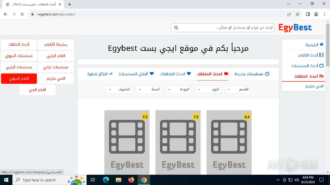Open the middle poster rated 7.5
This screenshot has width=330, height=185.
click(178, 143)
